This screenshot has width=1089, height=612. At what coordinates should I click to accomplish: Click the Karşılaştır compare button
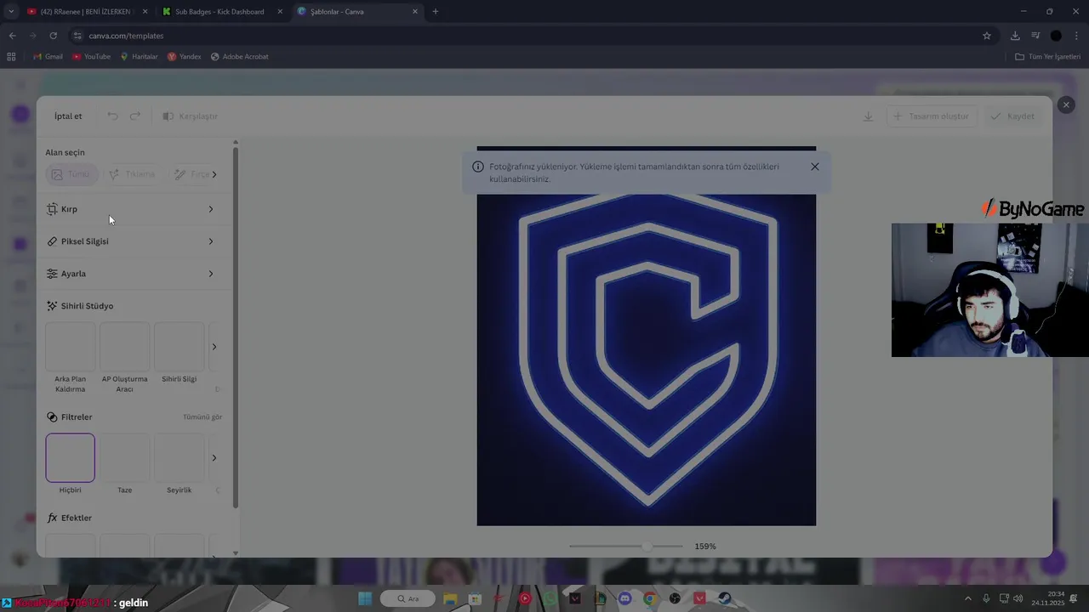point(191,116)
